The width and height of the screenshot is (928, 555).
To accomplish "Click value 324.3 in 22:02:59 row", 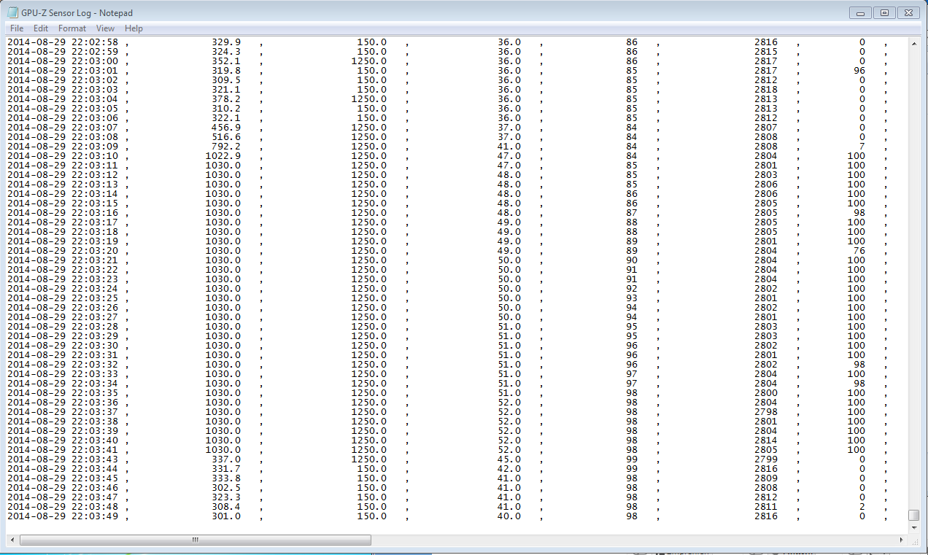I will [x=226, y=52].
